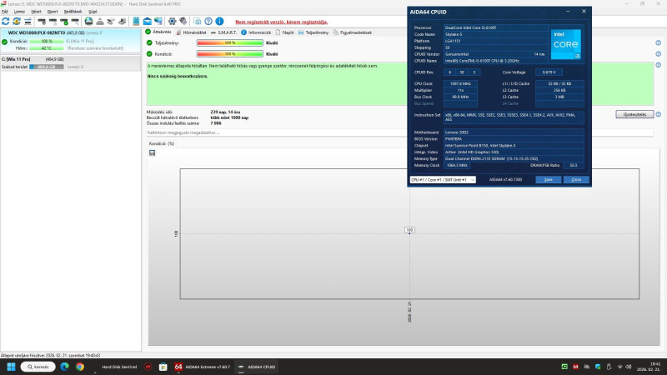Click the network globe monitor icon
This screenshot has width=667, height=375.
[x=158, y=22]
